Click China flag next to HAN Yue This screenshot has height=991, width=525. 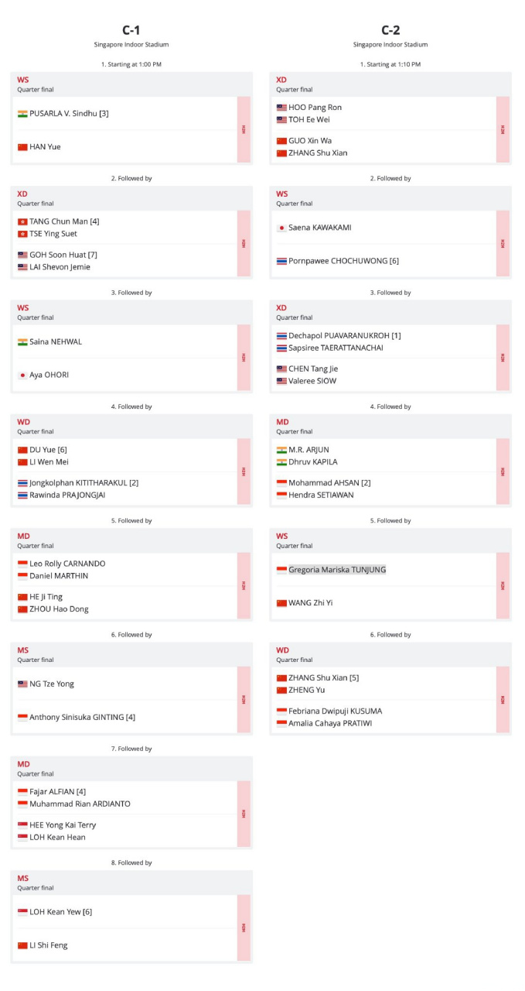pyautogui.click(x=22, y=147)
